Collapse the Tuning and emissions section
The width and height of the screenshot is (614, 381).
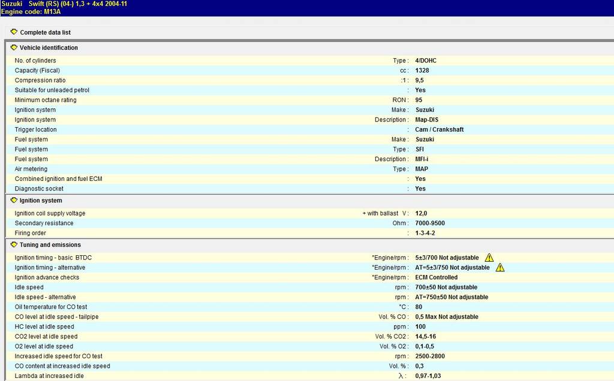[50, 244]
